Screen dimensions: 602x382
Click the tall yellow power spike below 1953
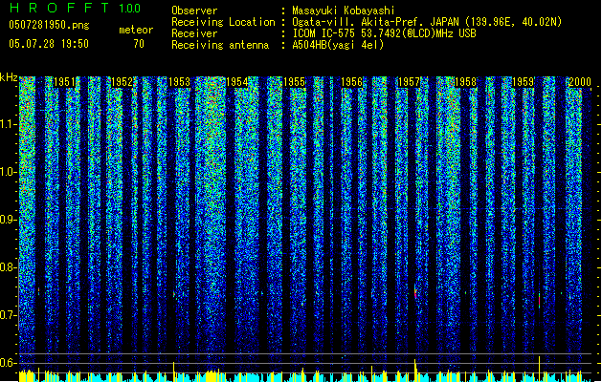point(173,371)
